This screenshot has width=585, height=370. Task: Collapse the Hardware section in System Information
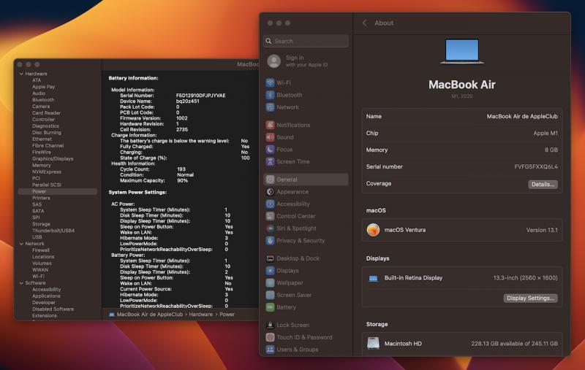(x=21, y=74)
